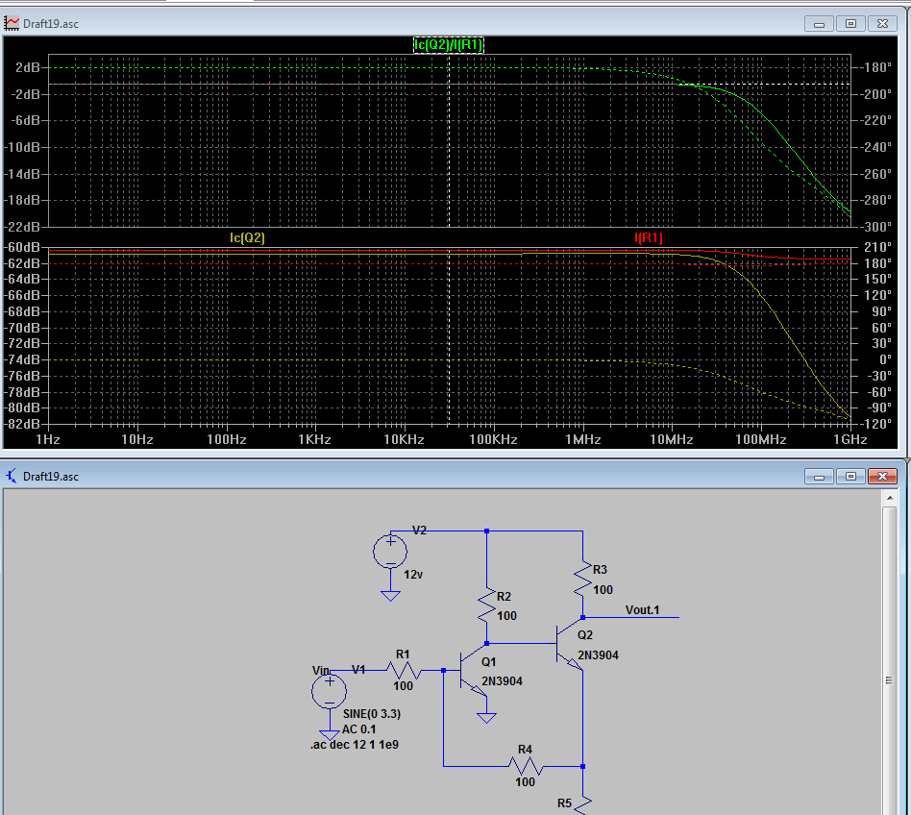Image resolution: width=911 pixels, height=815 pixels.
Task: Click resistor R4 symbol
Action: tap(526, 766)
